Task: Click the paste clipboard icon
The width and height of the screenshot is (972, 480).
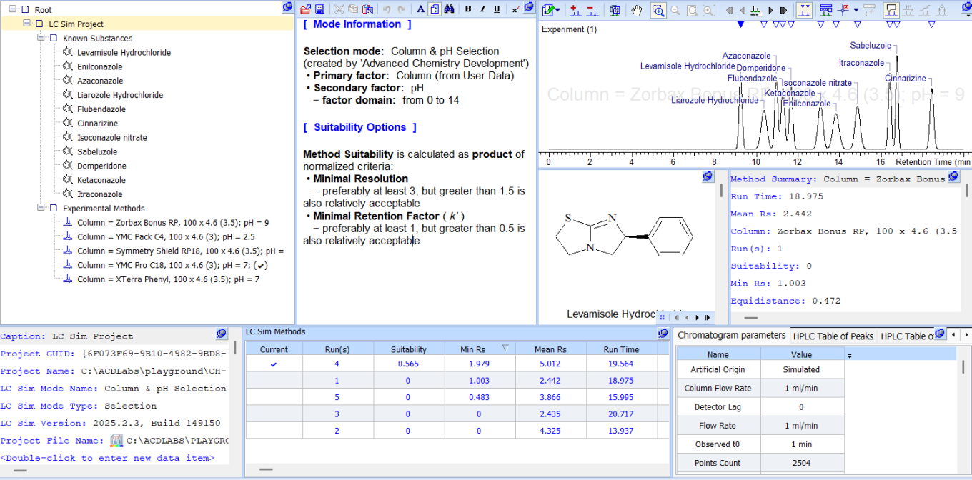Action: [367, 9]
